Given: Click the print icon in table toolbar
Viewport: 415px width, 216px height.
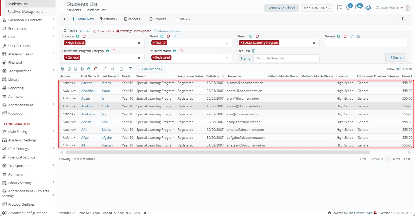Looking at the screenshot, I should (62, 69).
